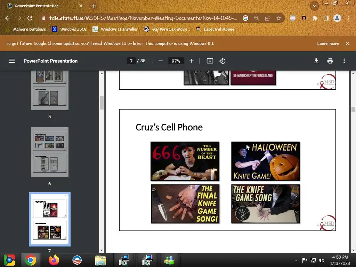Open a new browser tab

[x=94, y=6]
